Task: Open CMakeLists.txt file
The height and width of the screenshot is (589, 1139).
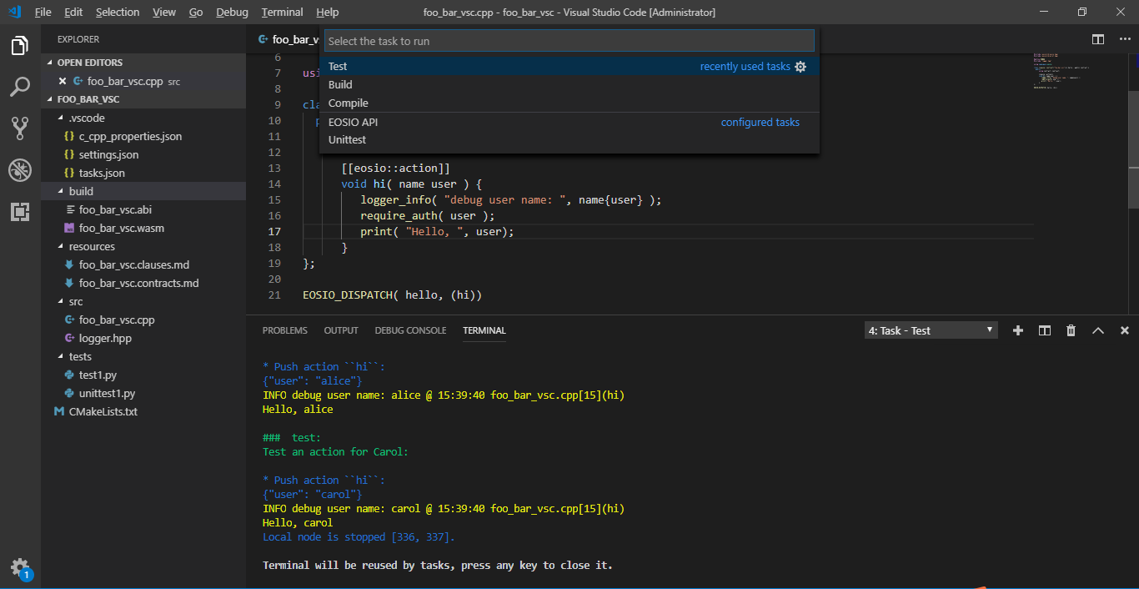Action: pos(143,411)
